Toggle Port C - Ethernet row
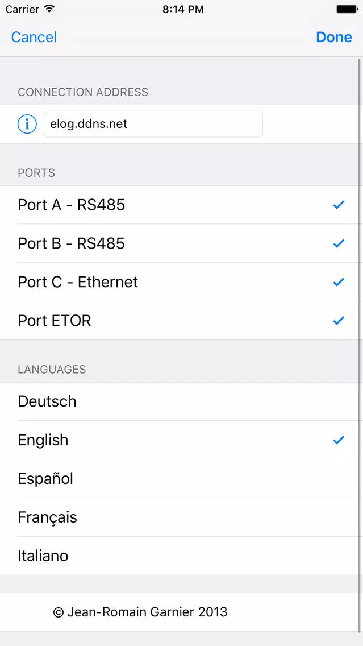 (182, 282)
